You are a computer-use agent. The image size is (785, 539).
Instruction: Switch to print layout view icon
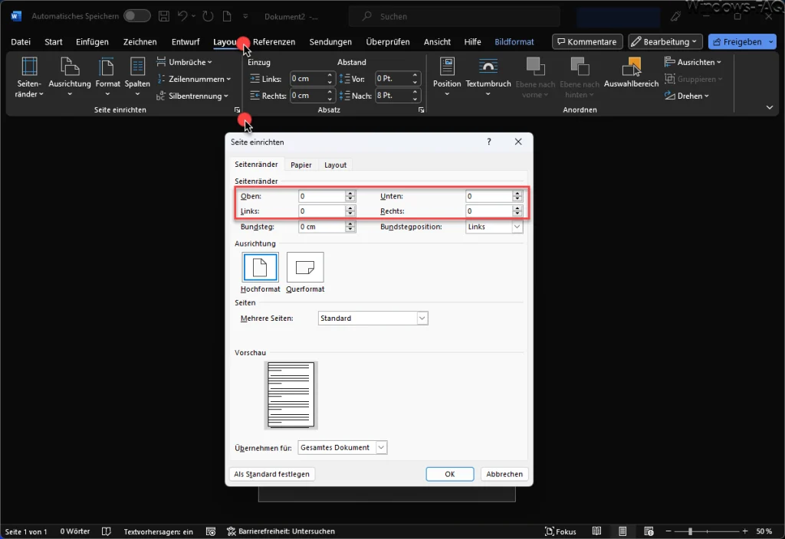[622, 531]
